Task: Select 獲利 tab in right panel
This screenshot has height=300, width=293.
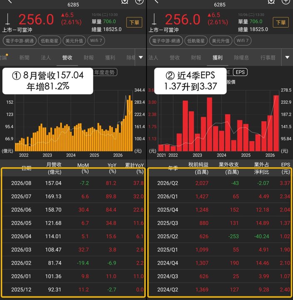Action: (x=218, y=57)
